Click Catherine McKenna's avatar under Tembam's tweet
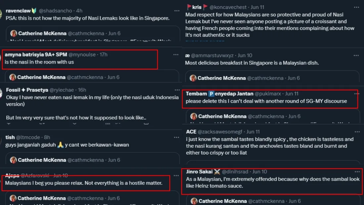This screenshot has width=364, height=205. pyautogui.click(x=194, y=116)
